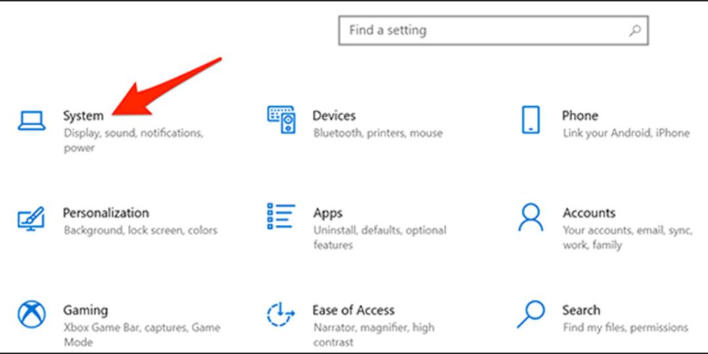This screenshot has height=354, width=708.
Task: Click Find my files, permissions text
Action: (626, 327)
